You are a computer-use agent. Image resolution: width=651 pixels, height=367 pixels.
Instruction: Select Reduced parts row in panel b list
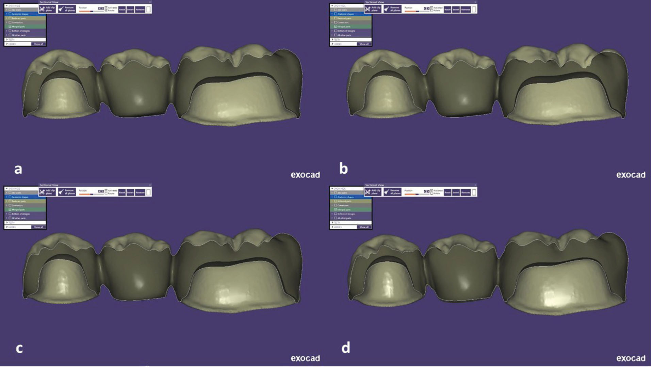344,18
